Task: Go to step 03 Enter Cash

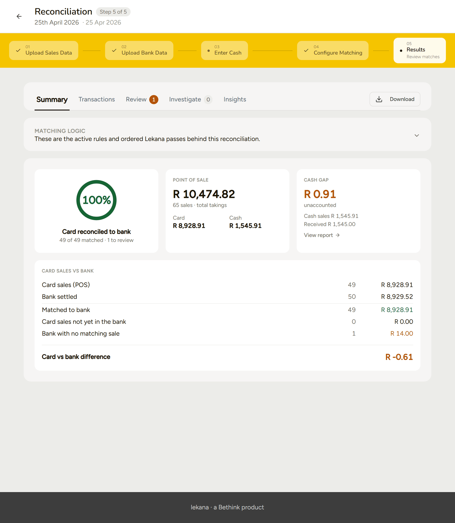Action: 224,50
